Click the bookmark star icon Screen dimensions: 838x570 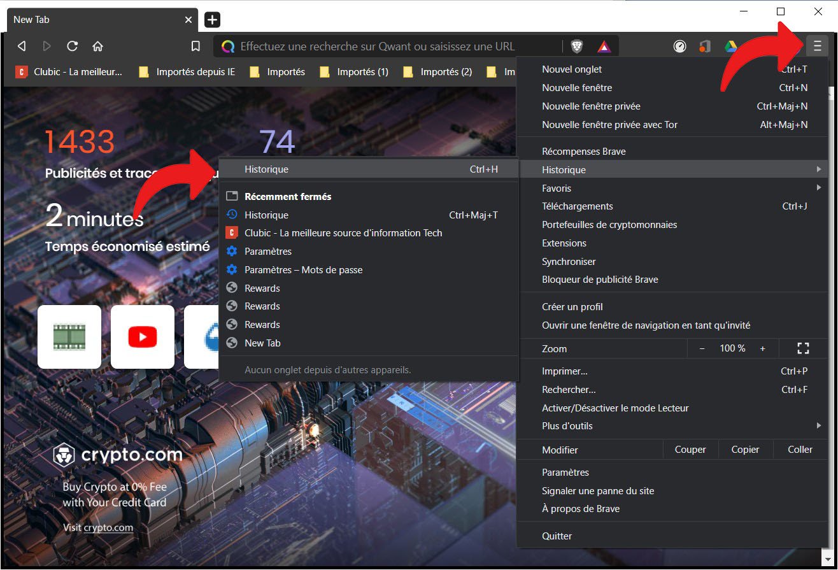195,46
